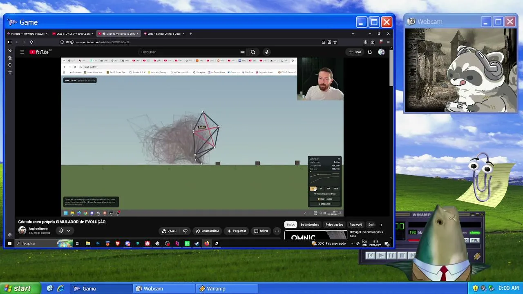Open the Internet Explorer quick launch icon
Viewport: 523px width, 294px height.
(60, 288)
